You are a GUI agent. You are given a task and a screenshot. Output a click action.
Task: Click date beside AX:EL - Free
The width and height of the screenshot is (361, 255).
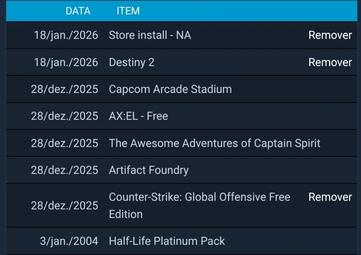tap(64, 116)
